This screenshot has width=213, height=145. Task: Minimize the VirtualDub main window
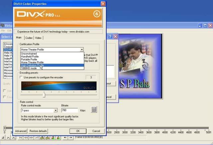coord(200,25)
